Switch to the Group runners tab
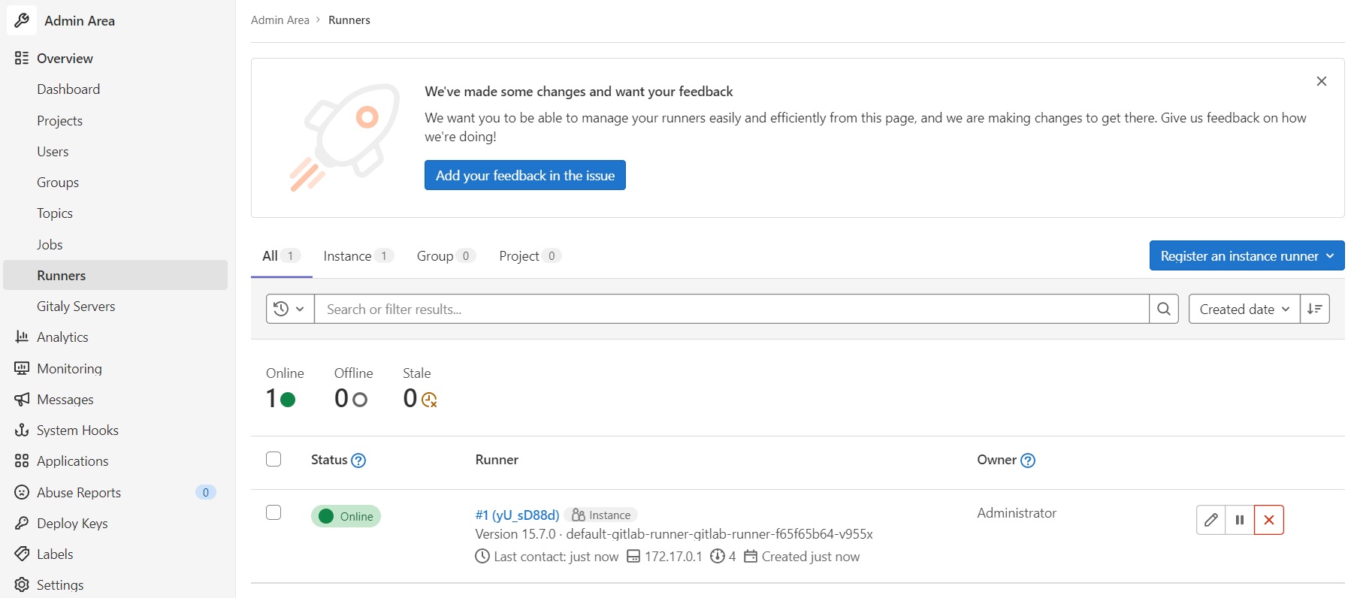This screenshot has width=1351, height=598. pyautogui.click(x=446, y=256)
